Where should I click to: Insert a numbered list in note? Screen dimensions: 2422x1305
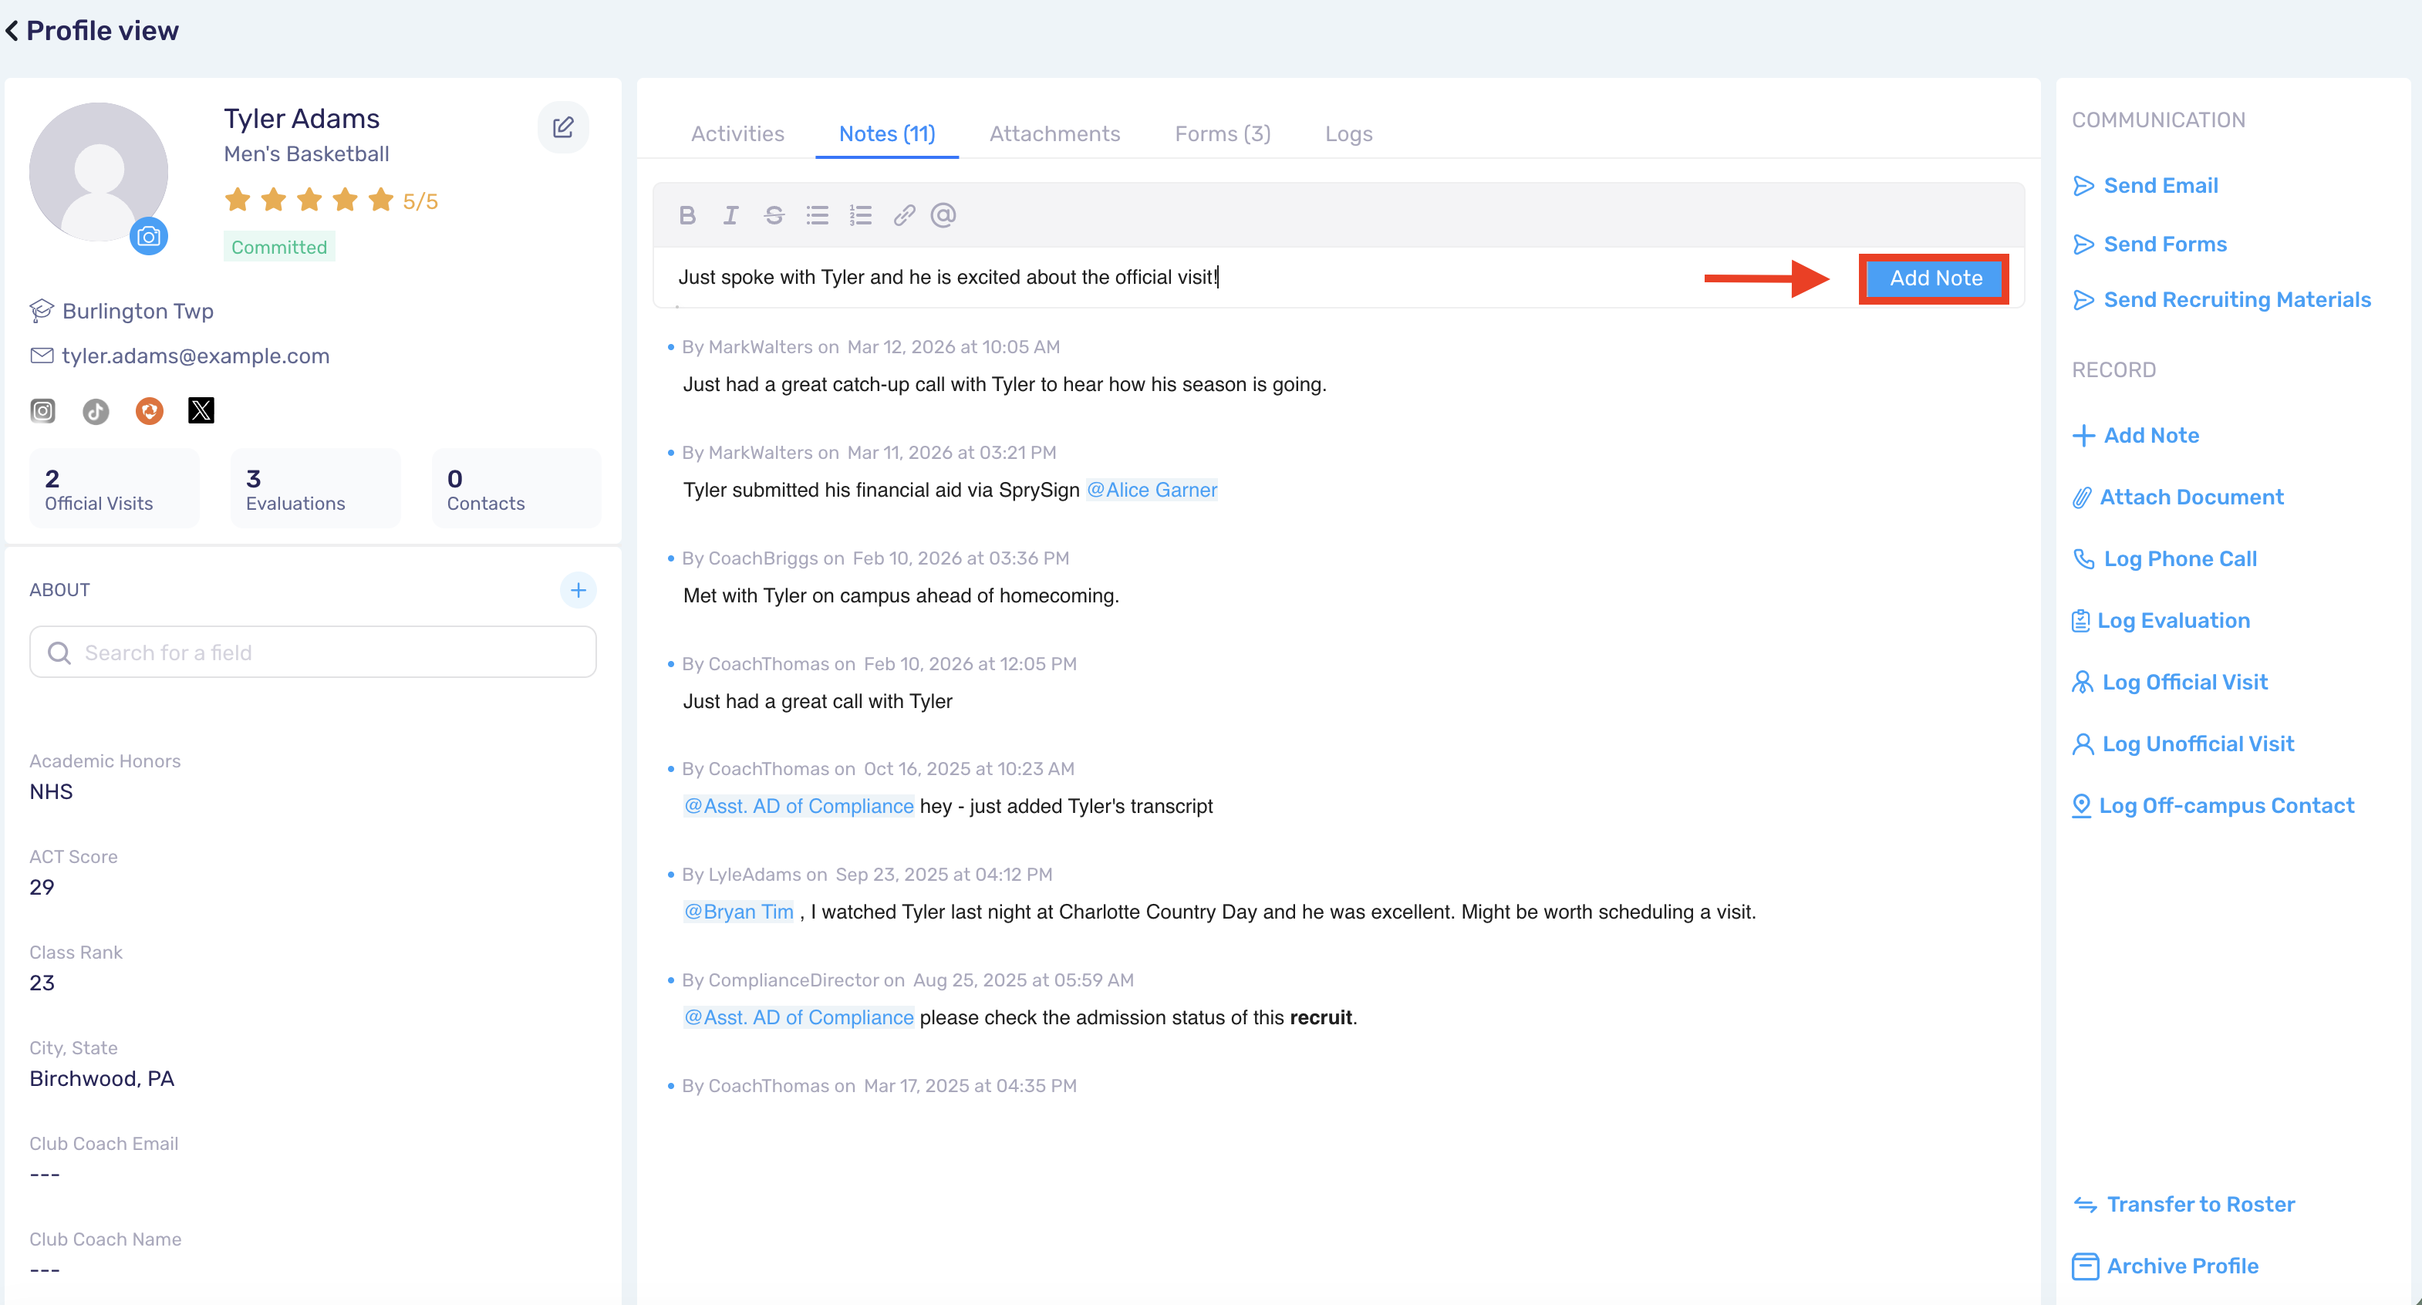(860, 215)
